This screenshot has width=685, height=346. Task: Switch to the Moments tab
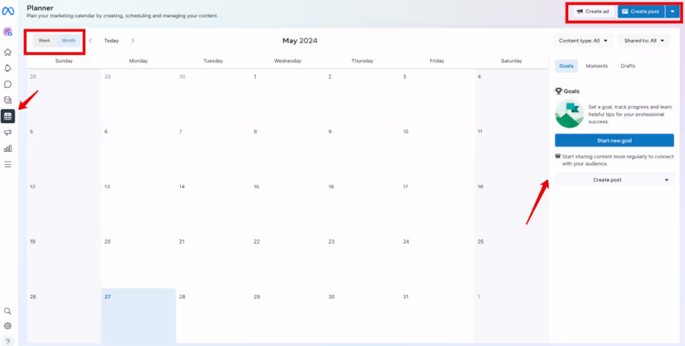point(596,66)
